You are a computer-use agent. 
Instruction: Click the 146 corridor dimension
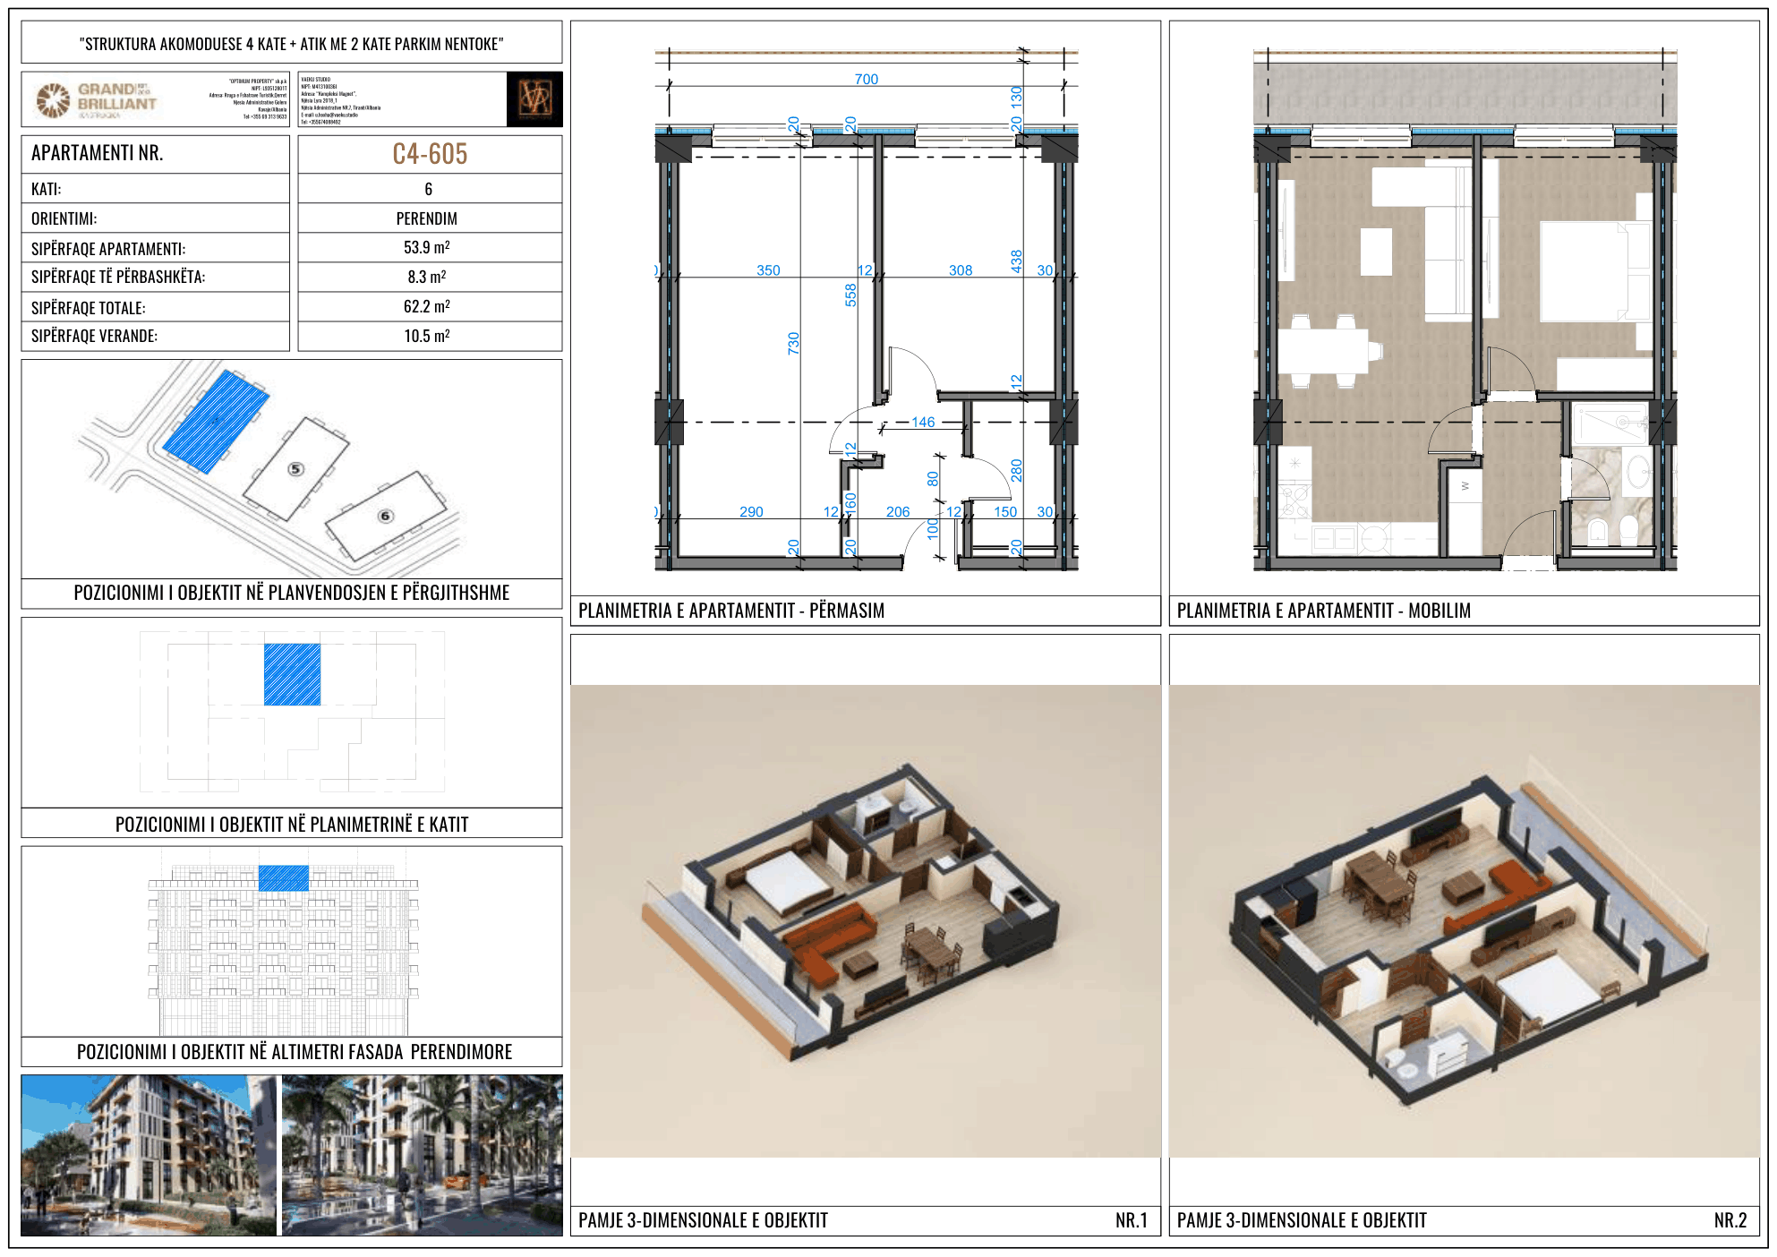point(923,423)
